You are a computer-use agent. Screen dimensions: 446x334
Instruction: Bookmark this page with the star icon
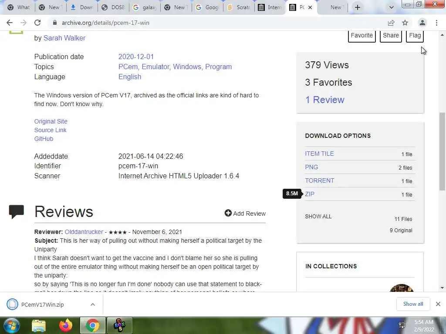405,23
